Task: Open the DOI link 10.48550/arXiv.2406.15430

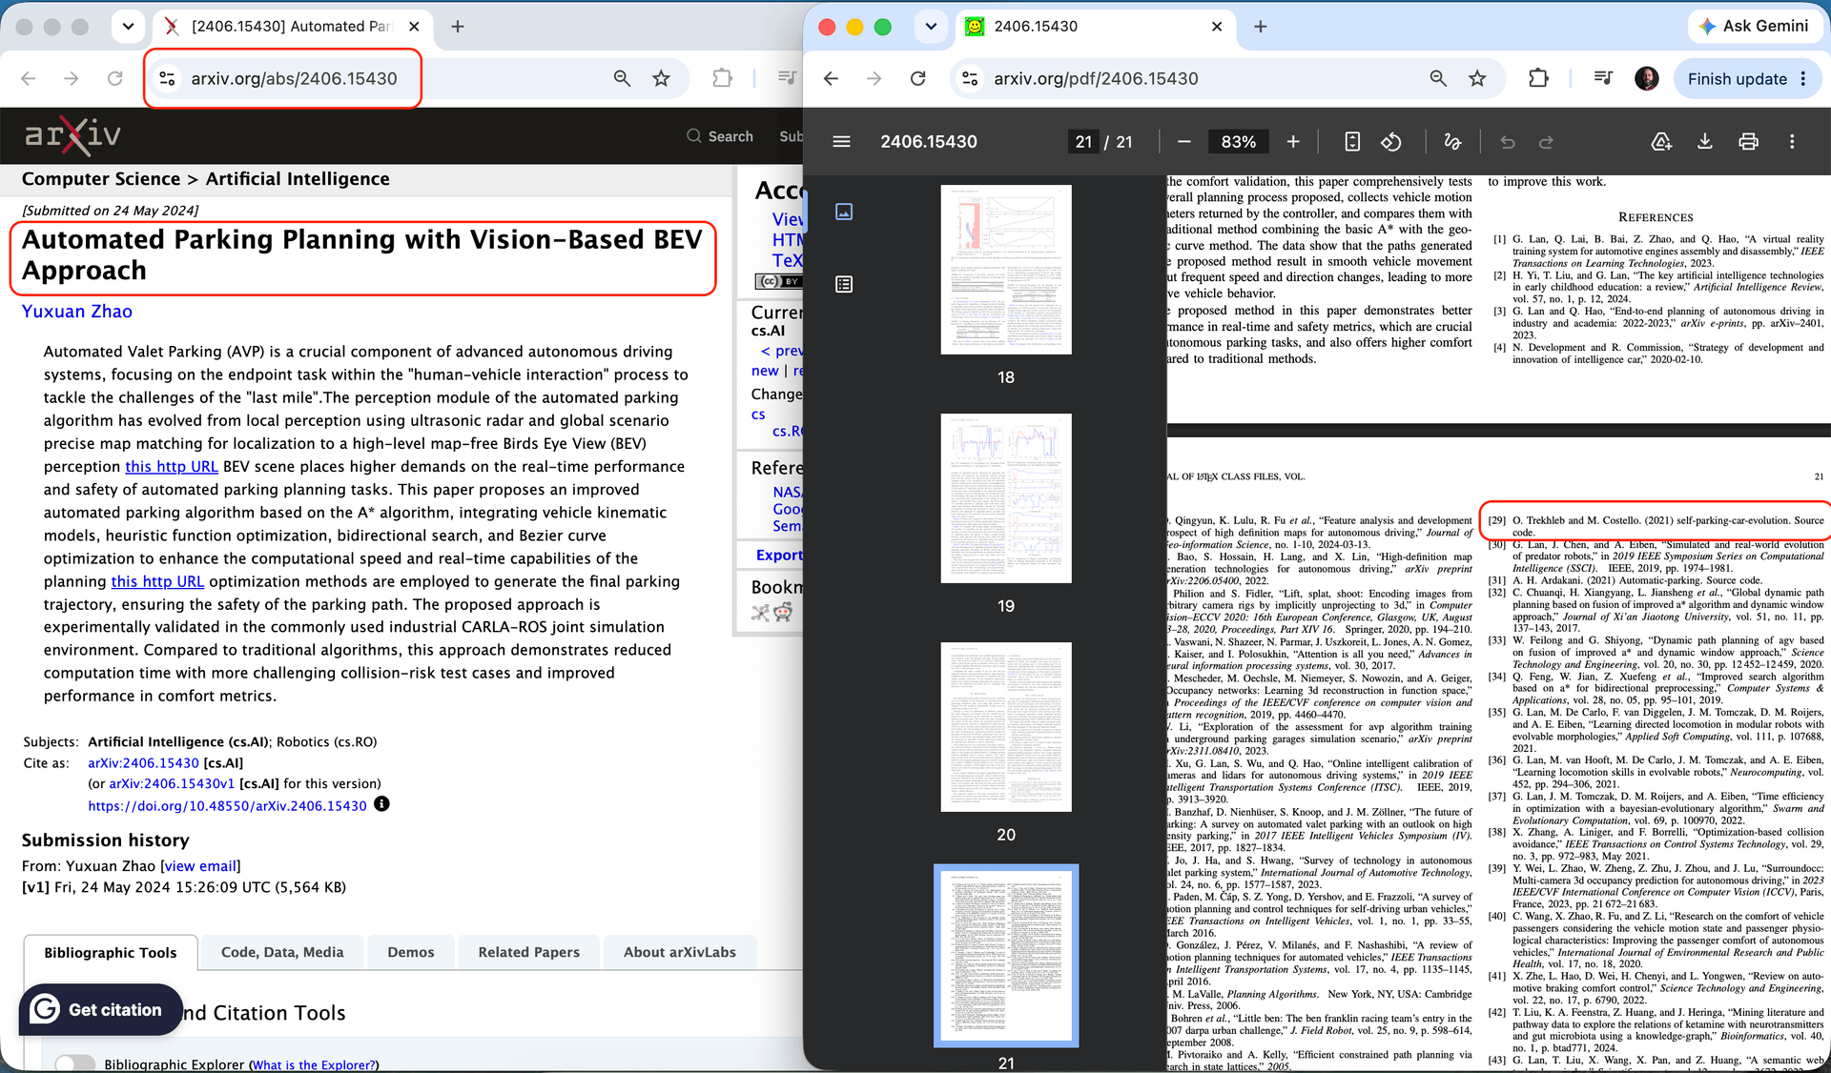Action: click(x=227, y=805)
